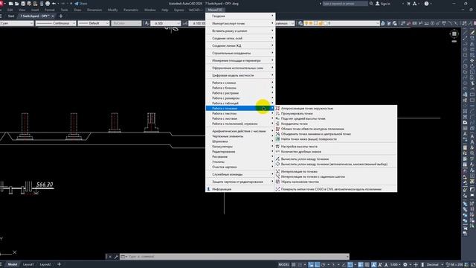Screen dimensions: 476x268
Task: Click Информация menu entry
Action: click(240, 189)
